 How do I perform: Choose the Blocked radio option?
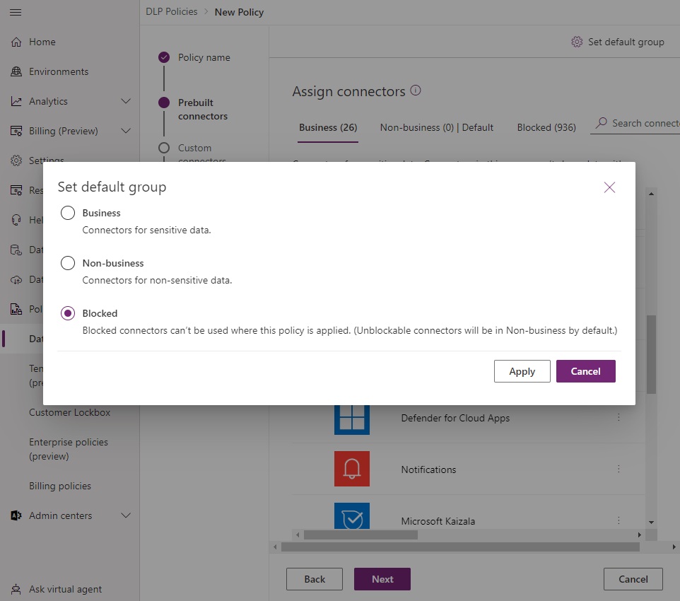pyautogui.click(x=68, y=313)
